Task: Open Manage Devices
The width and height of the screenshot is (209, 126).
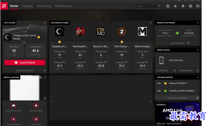Action: pos(189,71)
